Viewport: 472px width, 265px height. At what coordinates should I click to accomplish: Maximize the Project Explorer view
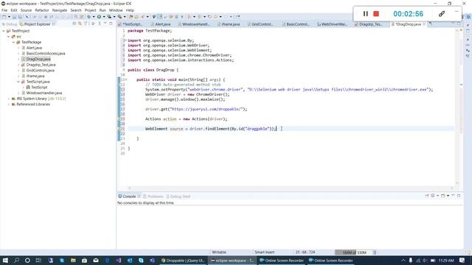pos(111,24)
